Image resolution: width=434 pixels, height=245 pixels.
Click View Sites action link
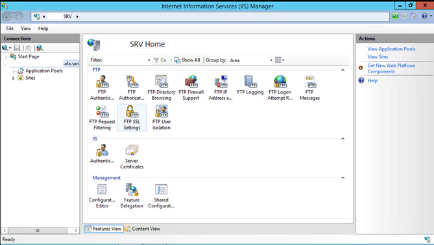pos(378,56)
